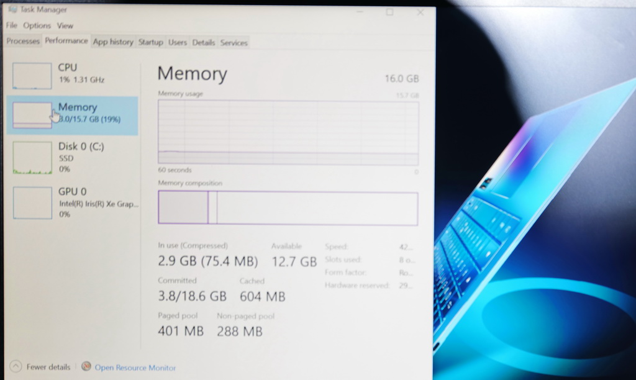
Task: Click the Fewer details chevron icon
Action: (x=16, y=366)
